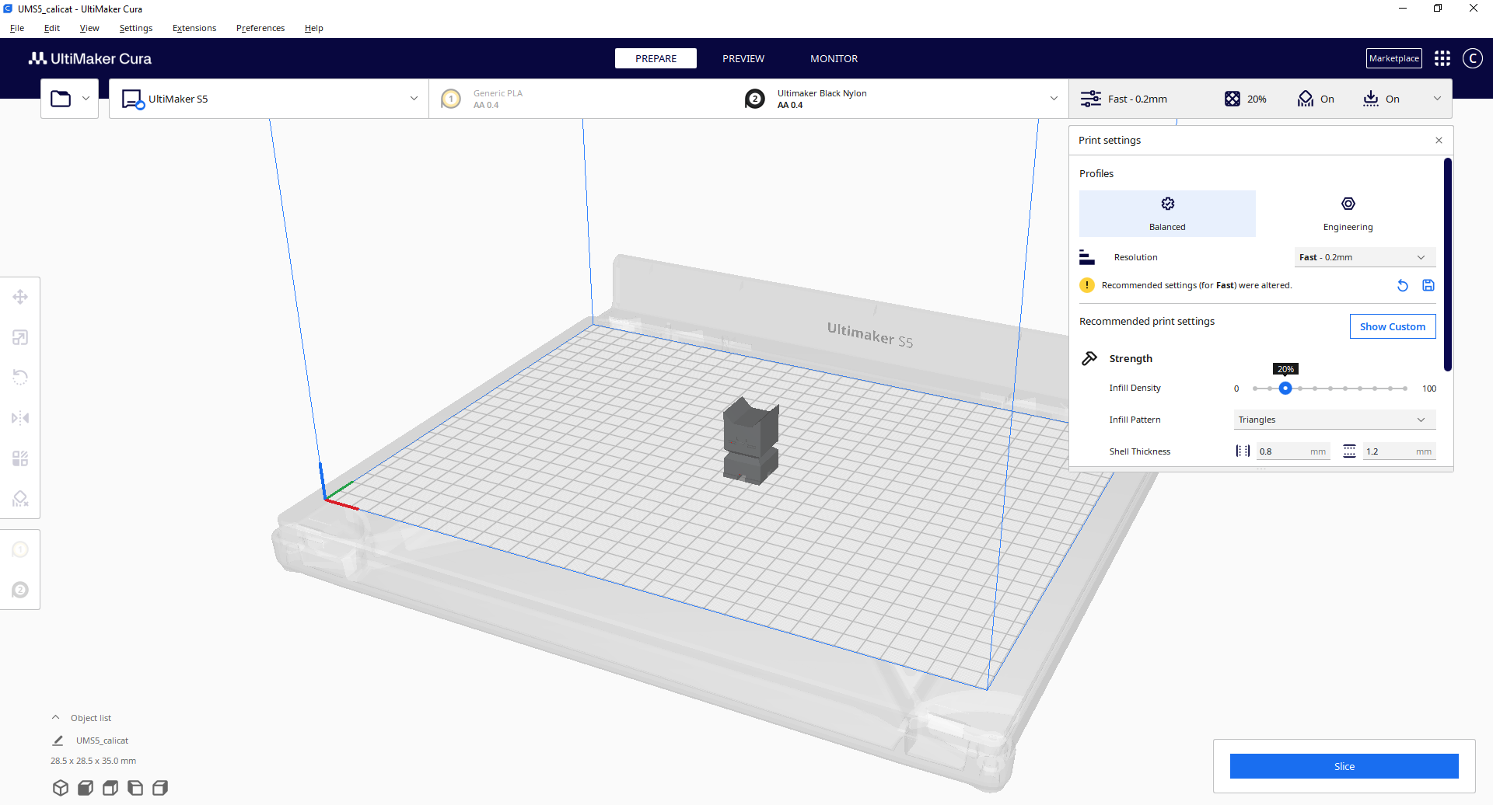
Task: Collapse the Object list
Action: point(55,718)
